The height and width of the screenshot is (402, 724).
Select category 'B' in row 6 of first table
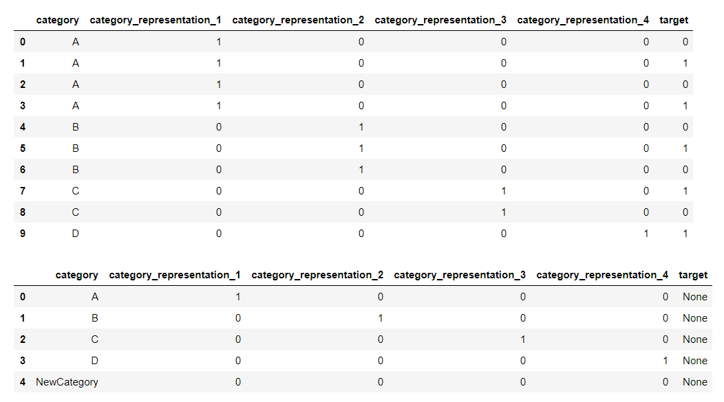(x=75, y=170)
